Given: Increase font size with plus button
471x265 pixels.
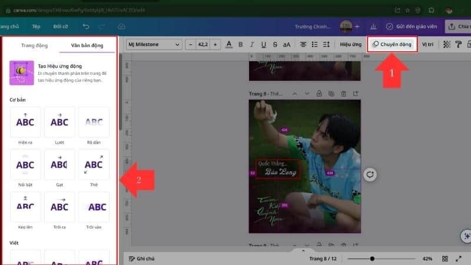Looking at the screenshot, I should click(x=215, y=44).
